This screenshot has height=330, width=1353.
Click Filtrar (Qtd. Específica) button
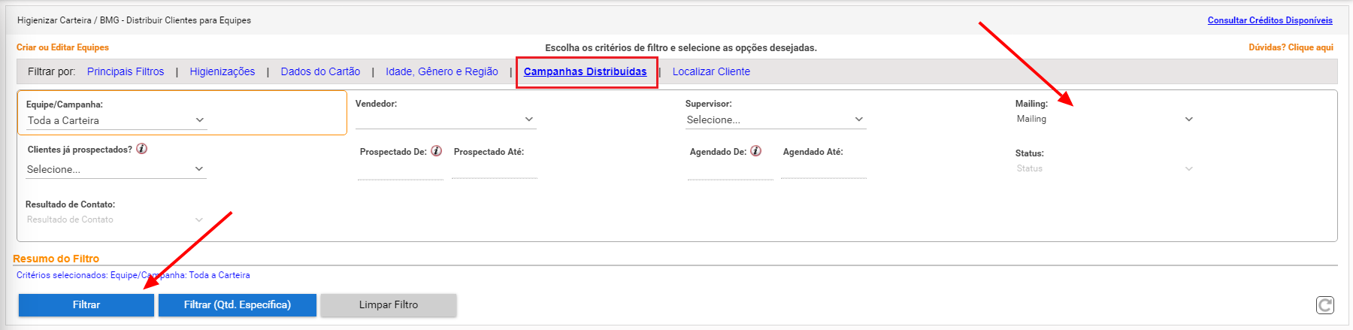tap(238, 304)
